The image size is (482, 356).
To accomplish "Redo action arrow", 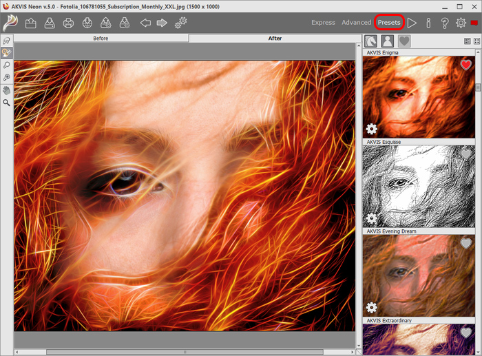I will [162, 23].
